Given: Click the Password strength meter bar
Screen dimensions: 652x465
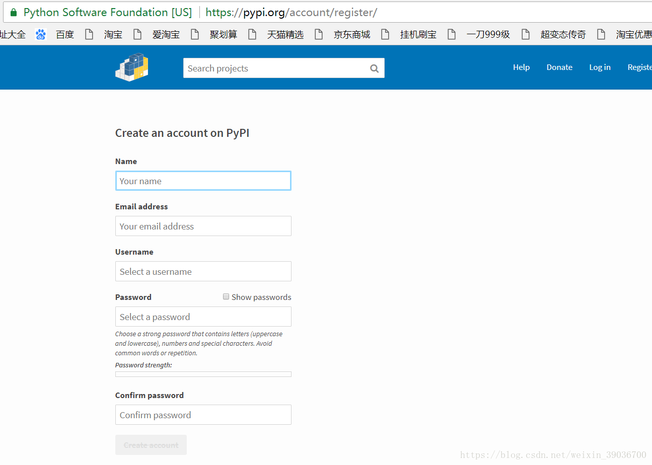Looking at the screenshot, I should 203,374.
